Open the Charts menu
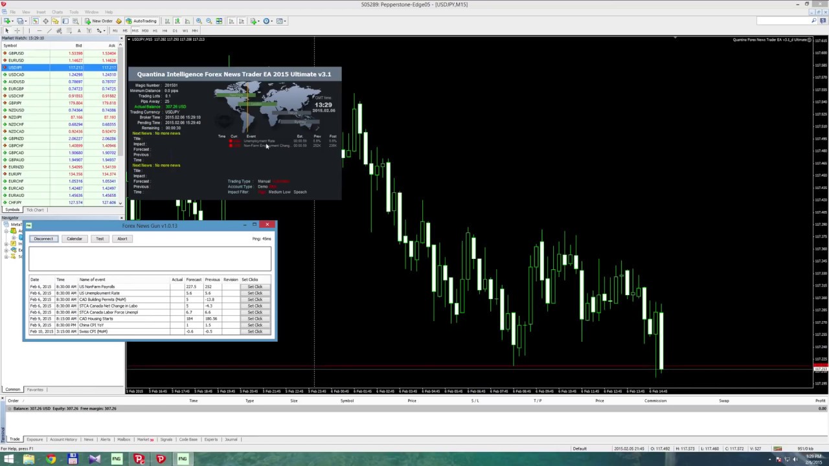This screenshot has width=829, height=466. (57, 12)
